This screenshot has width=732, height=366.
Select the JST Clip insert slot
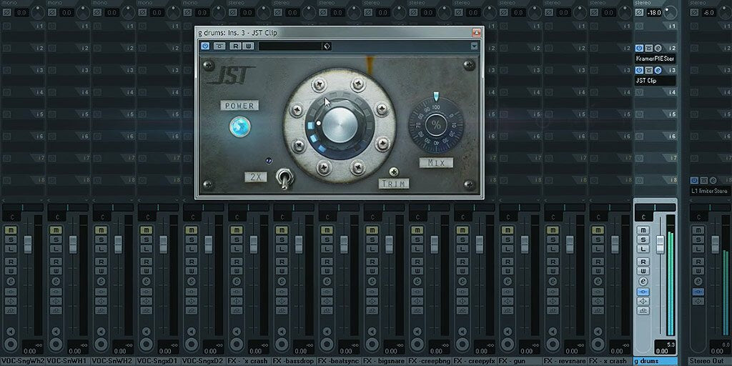tap(654, 81)
